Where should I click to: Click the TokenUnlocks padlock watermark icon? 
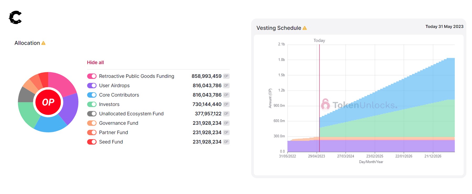pos(325,104)
